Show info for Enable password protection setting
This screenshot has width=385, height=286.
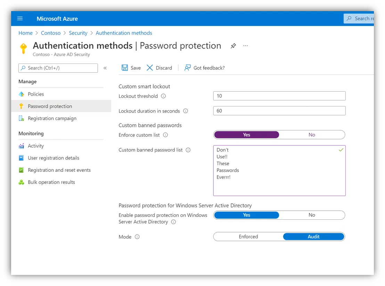tap(173, 222)
